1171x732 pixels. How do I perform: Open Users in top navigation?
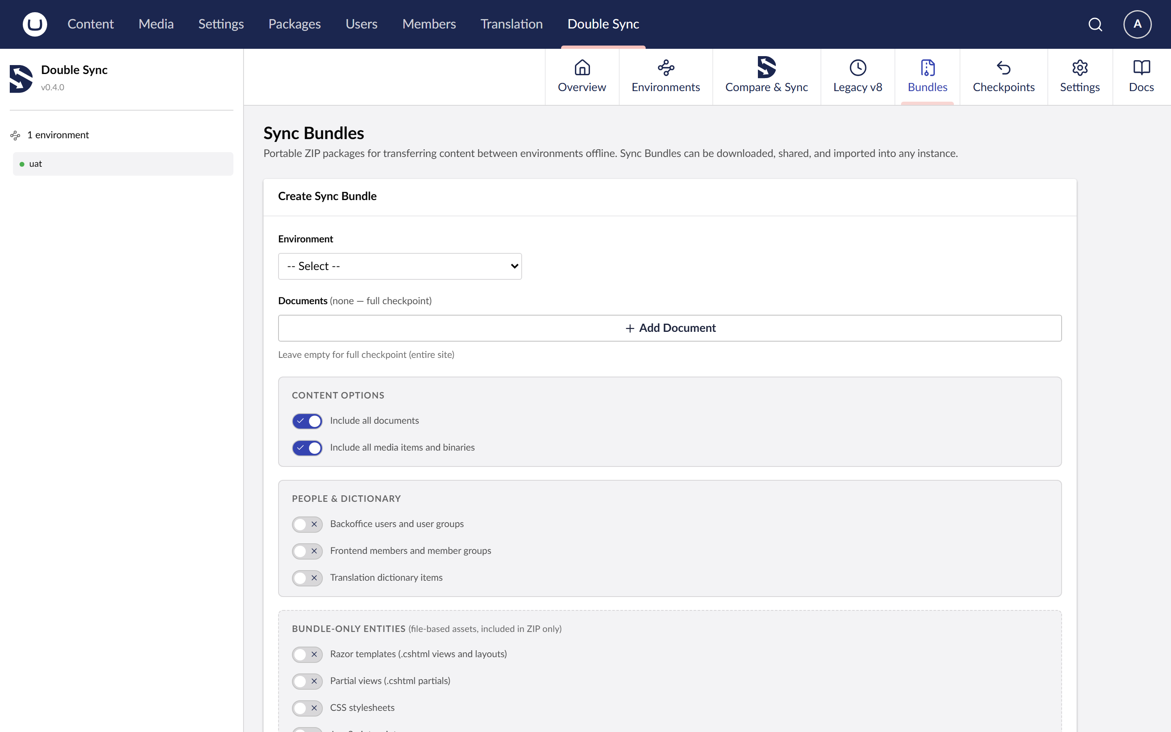361,24
